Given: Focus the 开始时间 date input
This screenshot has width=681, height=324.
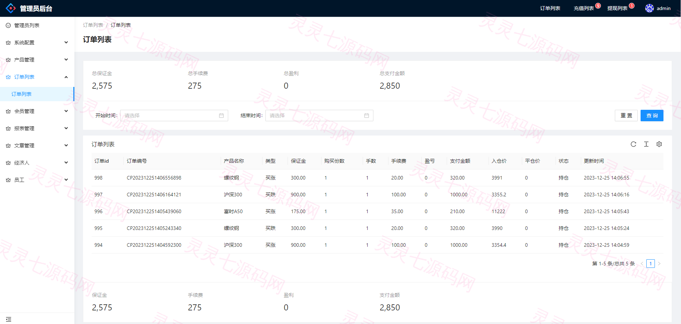Looking at the screenshot, I should (x=174, y=116).
